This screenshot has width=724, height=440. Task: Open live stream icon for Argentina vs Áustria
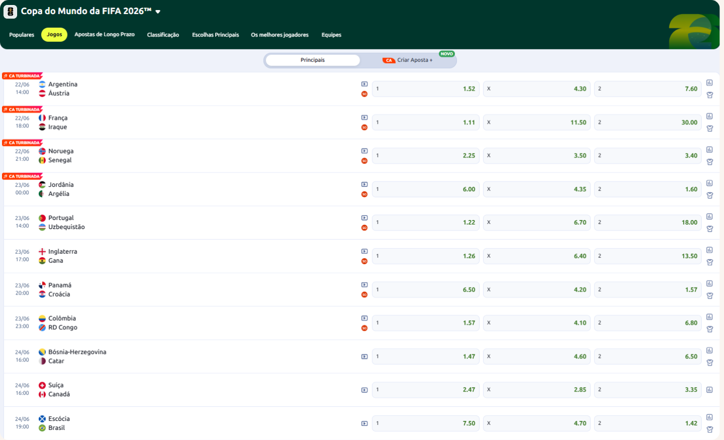(x=364, y=84)
